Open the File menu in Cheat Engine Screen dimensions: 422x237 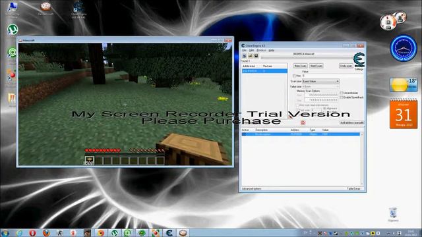coord(244,50)
